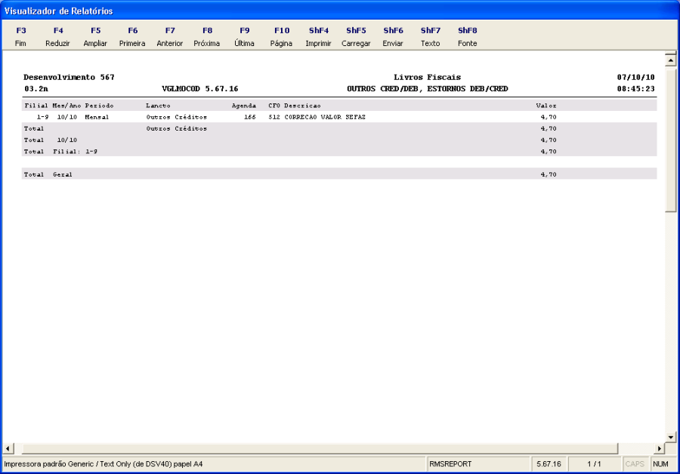Send the report with ShF6 Enviar
Screen dimensions: 680x474
393,37
